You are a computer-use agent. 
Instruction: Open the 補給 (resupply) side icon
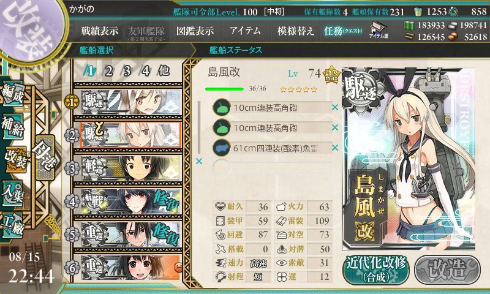point(13,127)
